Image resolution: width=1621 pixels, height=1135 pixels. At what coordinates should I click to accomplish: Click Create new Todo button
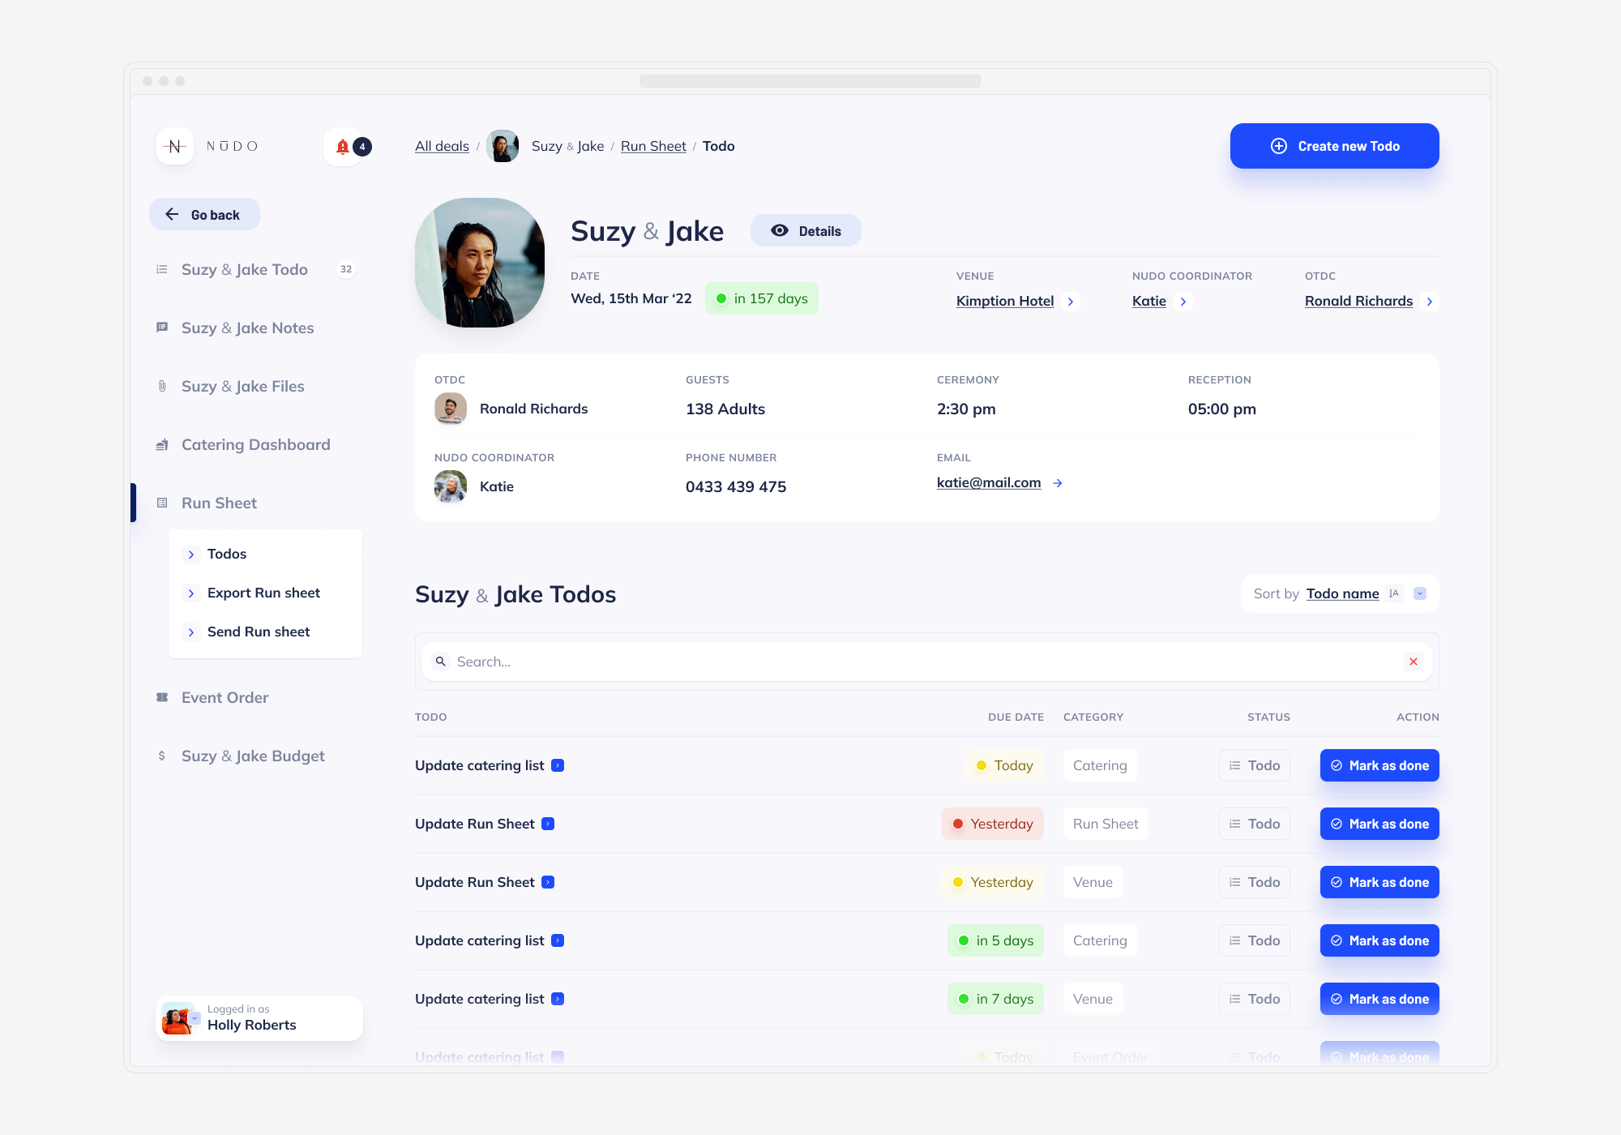[1335, 146]
